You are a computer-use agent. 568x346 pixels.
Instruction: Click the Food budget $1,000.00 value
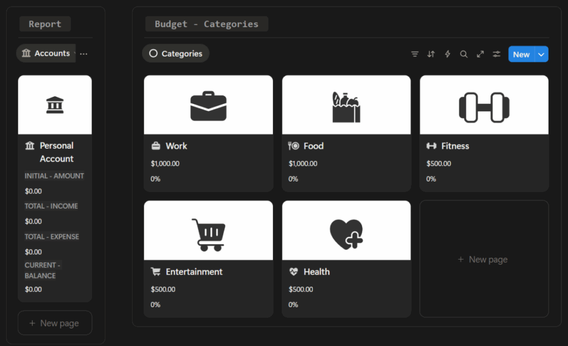[x=303, y=163]
